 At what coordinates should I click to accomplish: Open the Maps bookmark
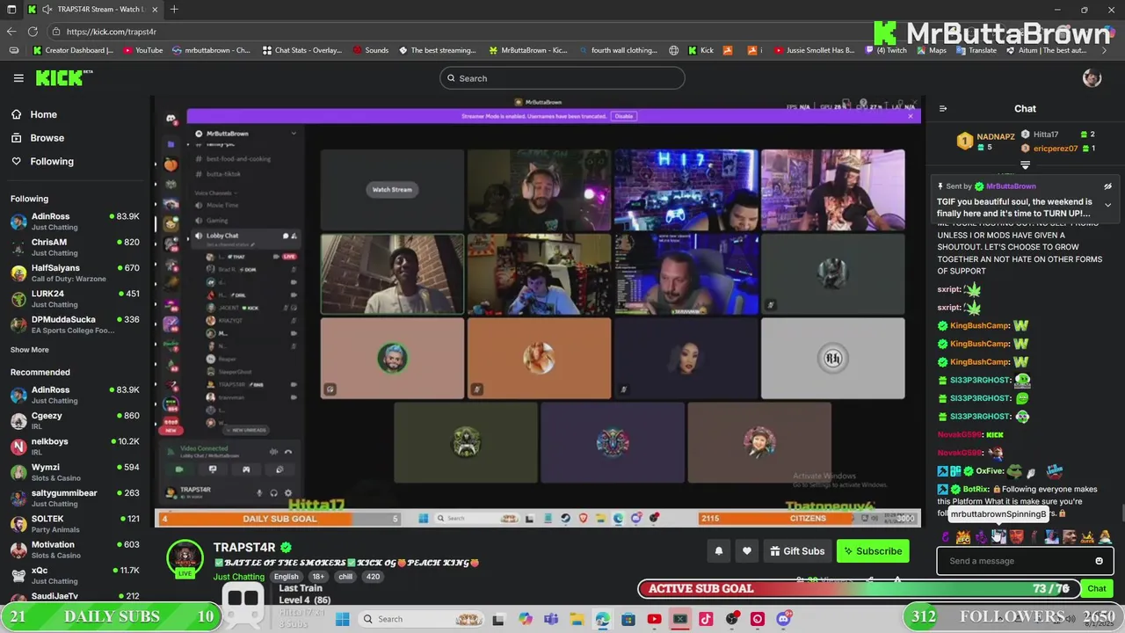tap(931, 50)
